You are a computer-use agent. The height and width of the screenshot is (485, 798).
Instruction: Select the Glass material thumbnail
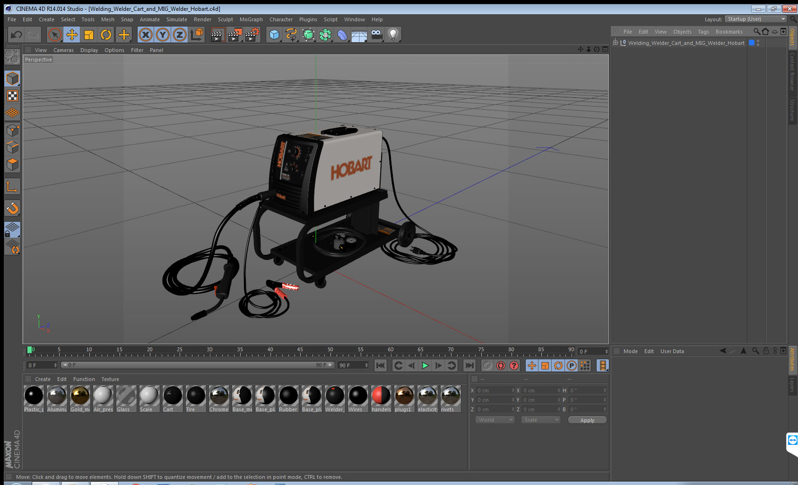[x=126, y=398]
